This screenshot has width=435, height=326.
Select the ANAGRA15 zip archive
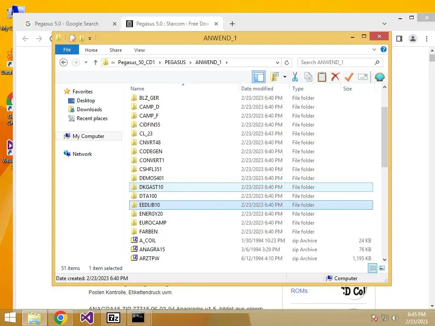pos(251,249)
